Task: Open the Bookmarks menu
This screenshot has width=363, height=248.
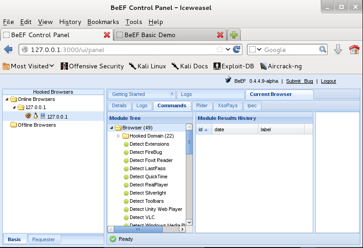Action: pyautogui.click(x=103, y=22)
